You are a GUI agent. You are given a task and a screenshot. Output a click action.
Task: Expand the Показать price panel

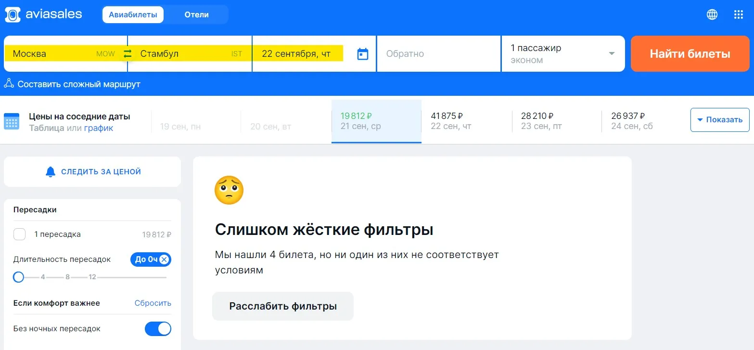pyautogui.click(x=719, y=120)
